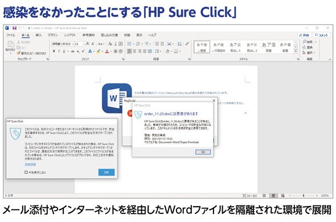Adjust the zoom slider in status bar
Screen dimensions: 336x222
tap(304, 196)
